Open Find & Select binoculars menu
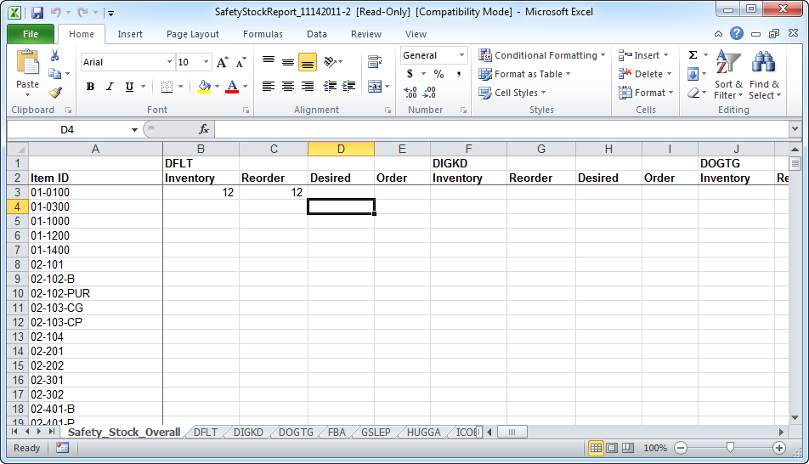 (765, 76)
